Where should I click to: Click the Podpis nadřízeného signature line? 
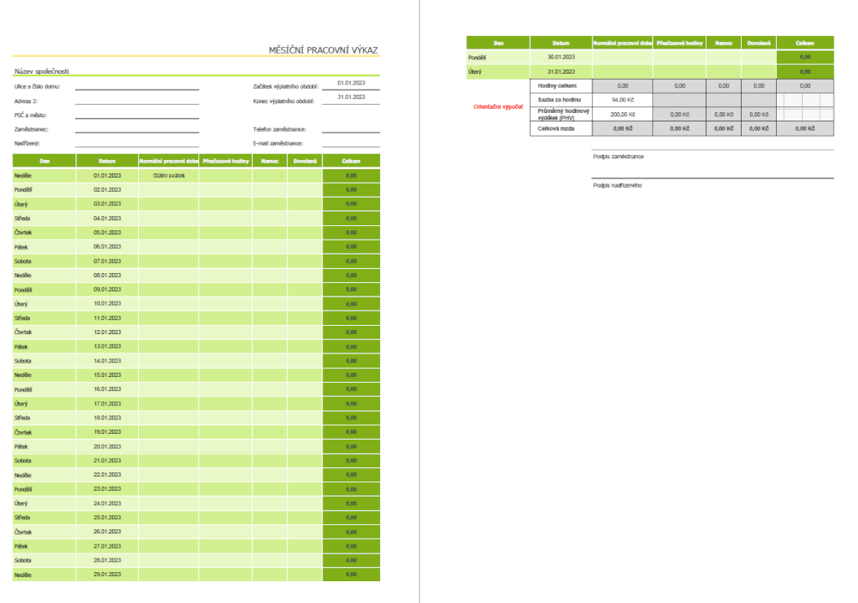tap(712, 179)
